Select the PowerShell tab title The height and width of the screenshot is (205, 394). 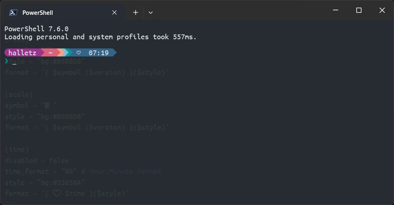click(x=38, y=12)
